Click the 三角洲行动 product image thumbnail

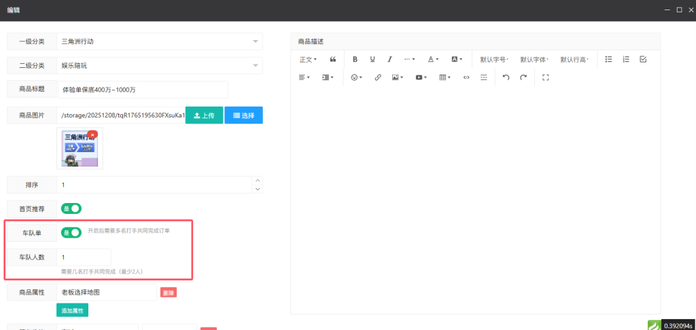pyautogui.click(x=80, y=149)
